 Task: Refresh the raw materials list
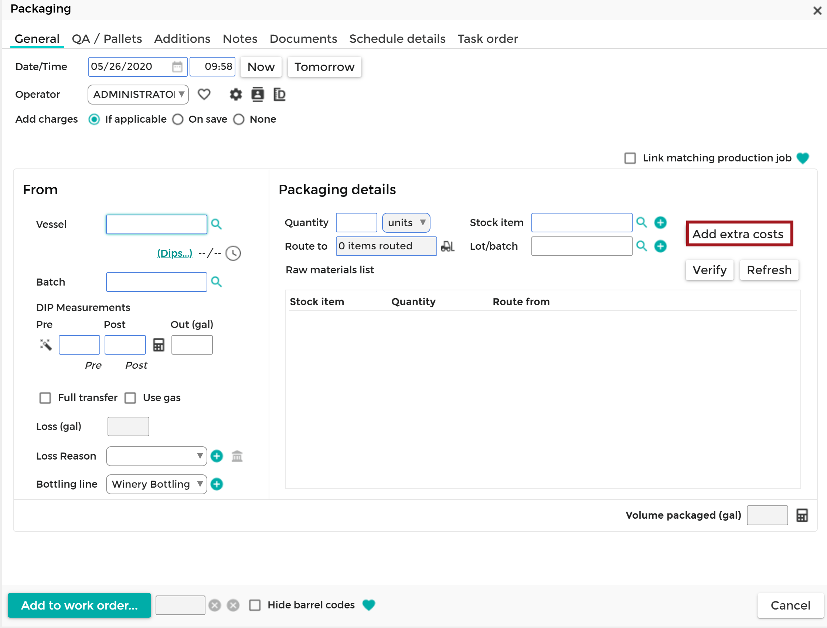click(769, 270)
